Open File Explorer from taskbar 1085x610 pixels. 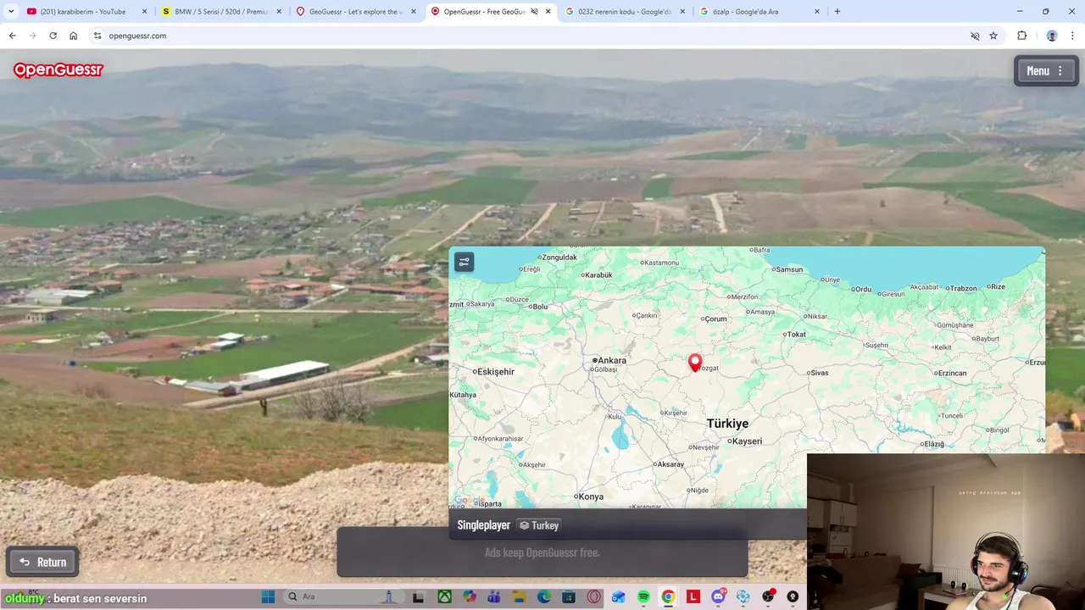coord(519,596)
